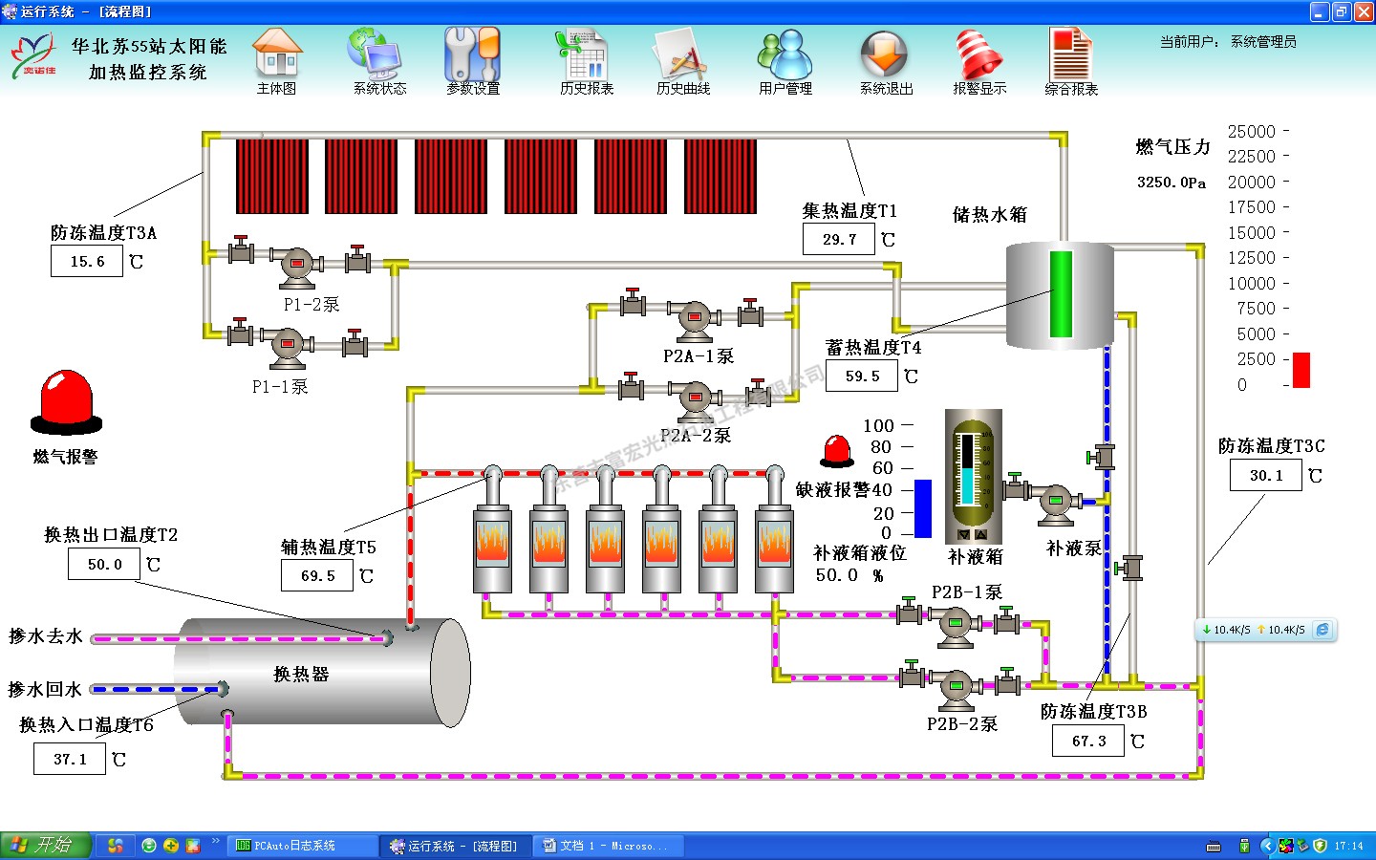Switch the 补液泵 refill pump

[1056, 502]
